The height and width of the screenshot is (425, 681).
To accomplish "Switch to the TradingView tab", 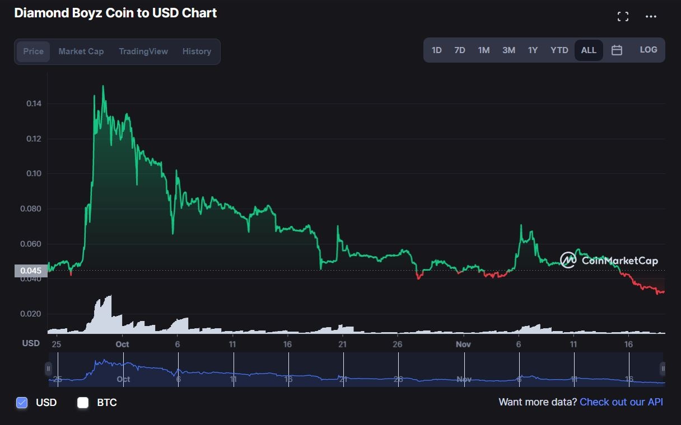I will pyautogui.click(x=143, y=51).
